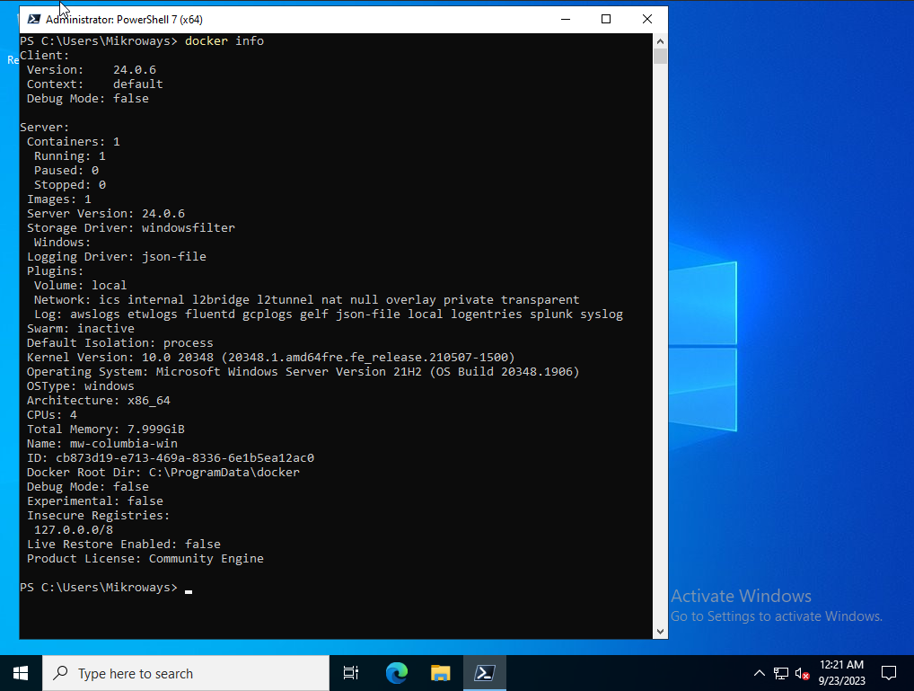Click the Type here to search box

pos(186,674)
